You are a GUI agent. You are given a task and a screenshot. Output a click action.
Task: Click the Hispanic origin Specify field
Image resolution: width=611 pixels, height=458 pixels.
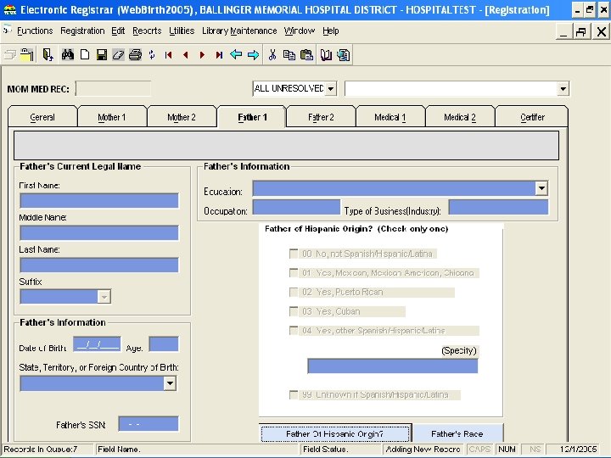(x=393, y=366)
